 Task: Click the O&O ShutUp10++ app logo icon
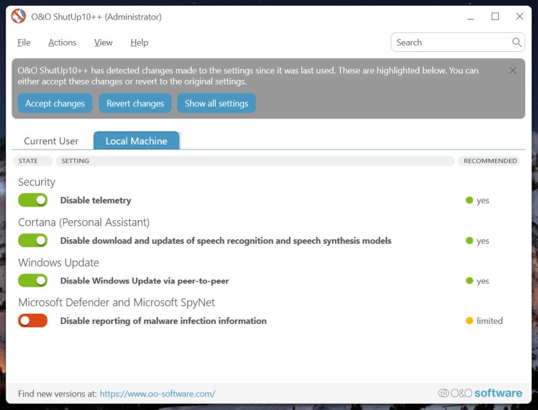coord(18,17)
